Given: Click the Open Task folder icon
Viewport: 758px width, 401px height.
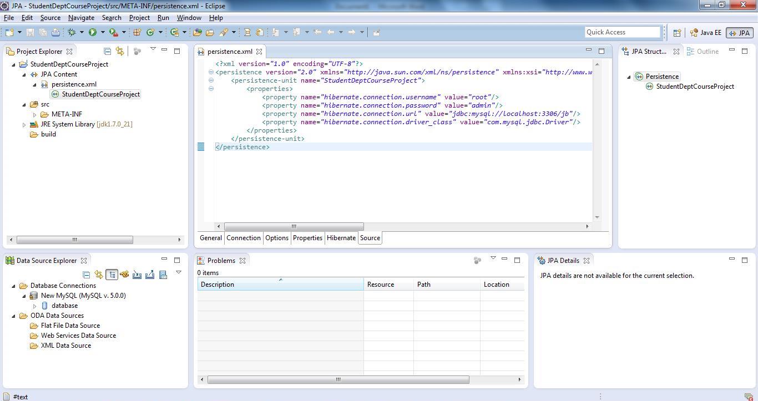Looking at the screenshot, I should (x=210, y=32).
